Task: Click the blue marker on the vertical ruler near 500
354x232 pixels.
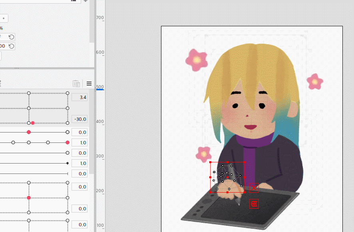Action: pyautogui.click(x=100, y=90)
